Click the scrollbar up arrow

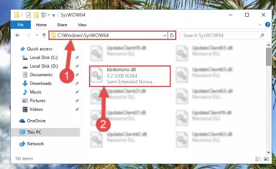268,45
